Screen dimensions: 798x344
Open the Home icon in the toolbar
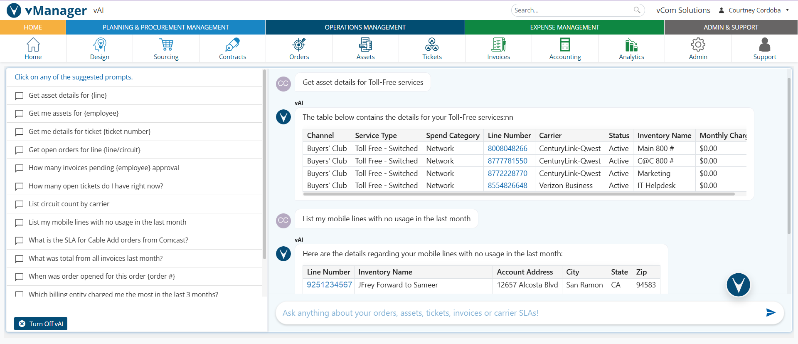pos(33,45)
